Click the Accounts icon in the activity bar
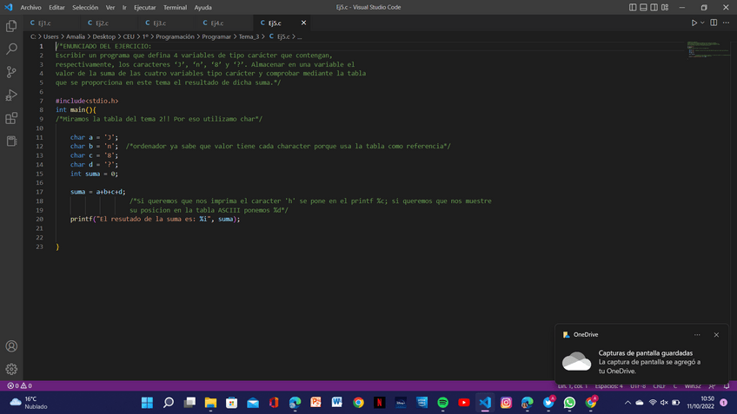 [x=11, y=346]
